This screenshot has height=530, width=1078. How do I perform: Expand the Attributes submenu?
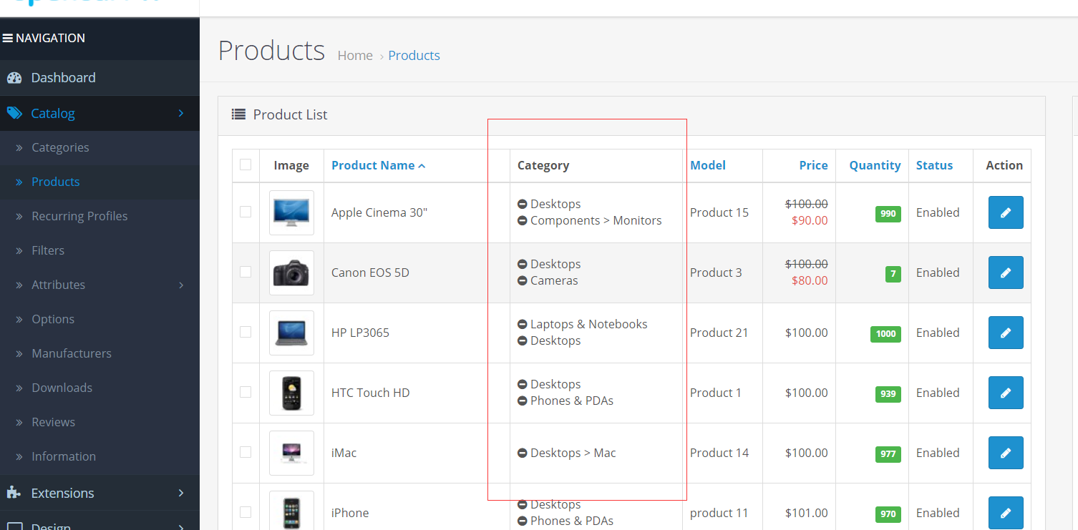click(x=58, y=284)
